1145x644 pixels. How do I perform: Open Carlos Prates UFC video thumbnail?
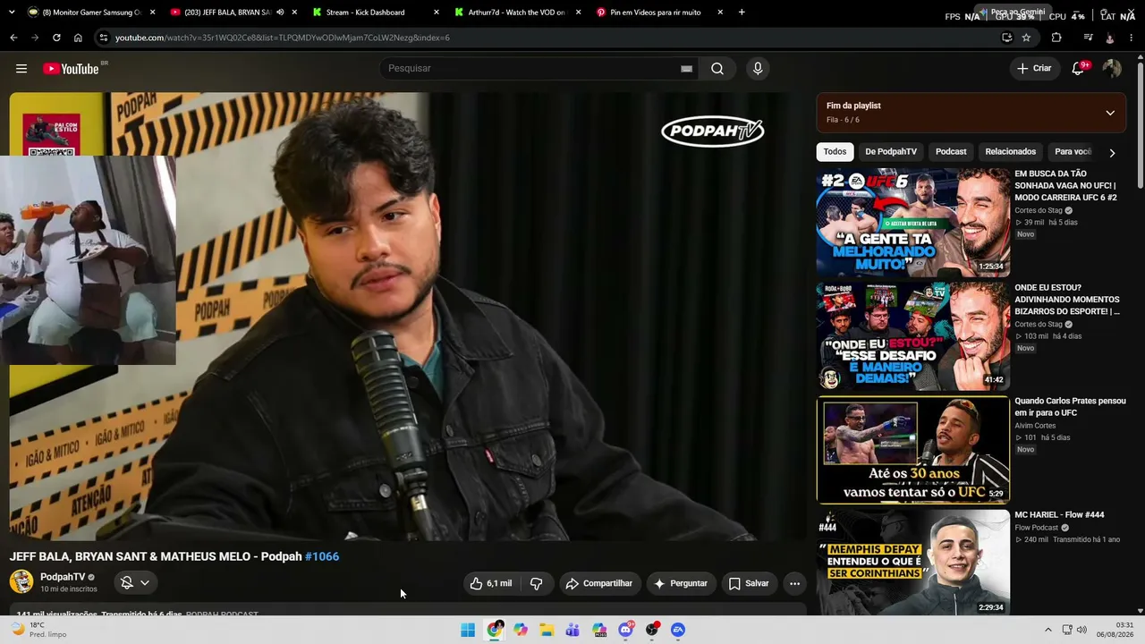tap(913, 450)
